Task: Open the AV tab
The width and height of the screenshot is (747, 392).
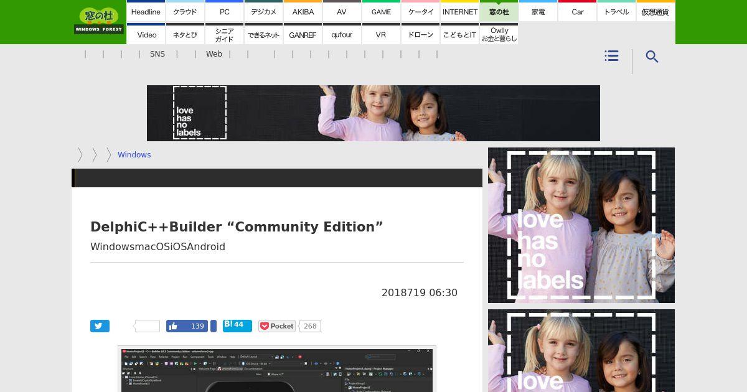Action: point(342,11)
